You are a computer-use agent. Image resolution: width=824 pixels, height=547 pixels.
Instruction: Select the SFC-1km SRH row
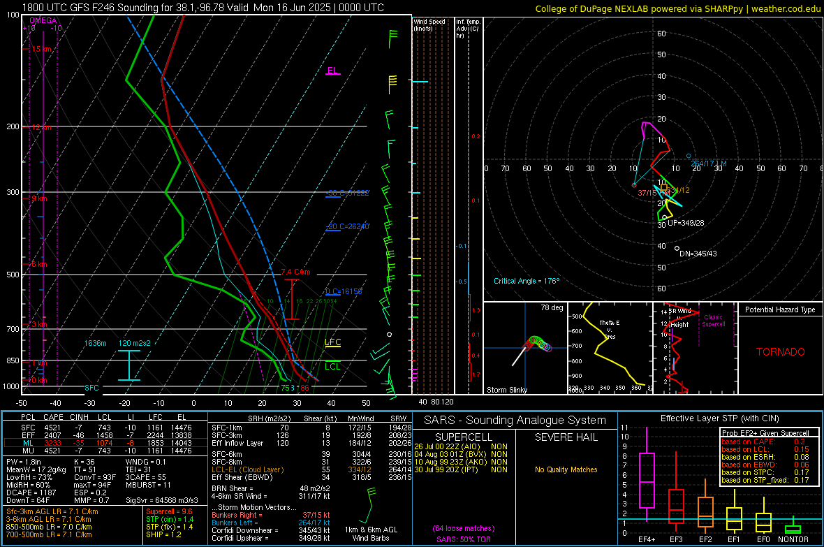[x=312, y=428]
